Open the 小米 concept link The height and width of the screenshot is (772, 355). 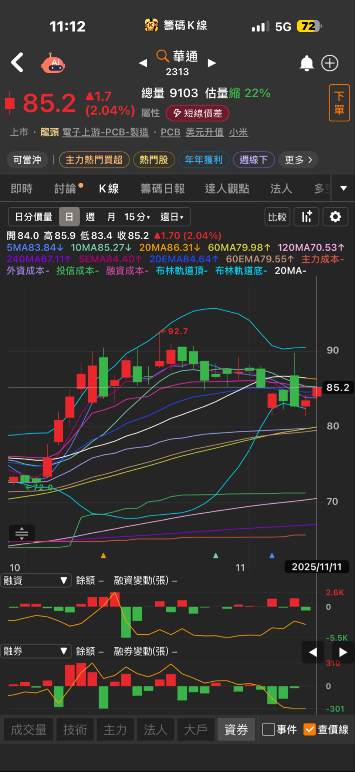239,132
